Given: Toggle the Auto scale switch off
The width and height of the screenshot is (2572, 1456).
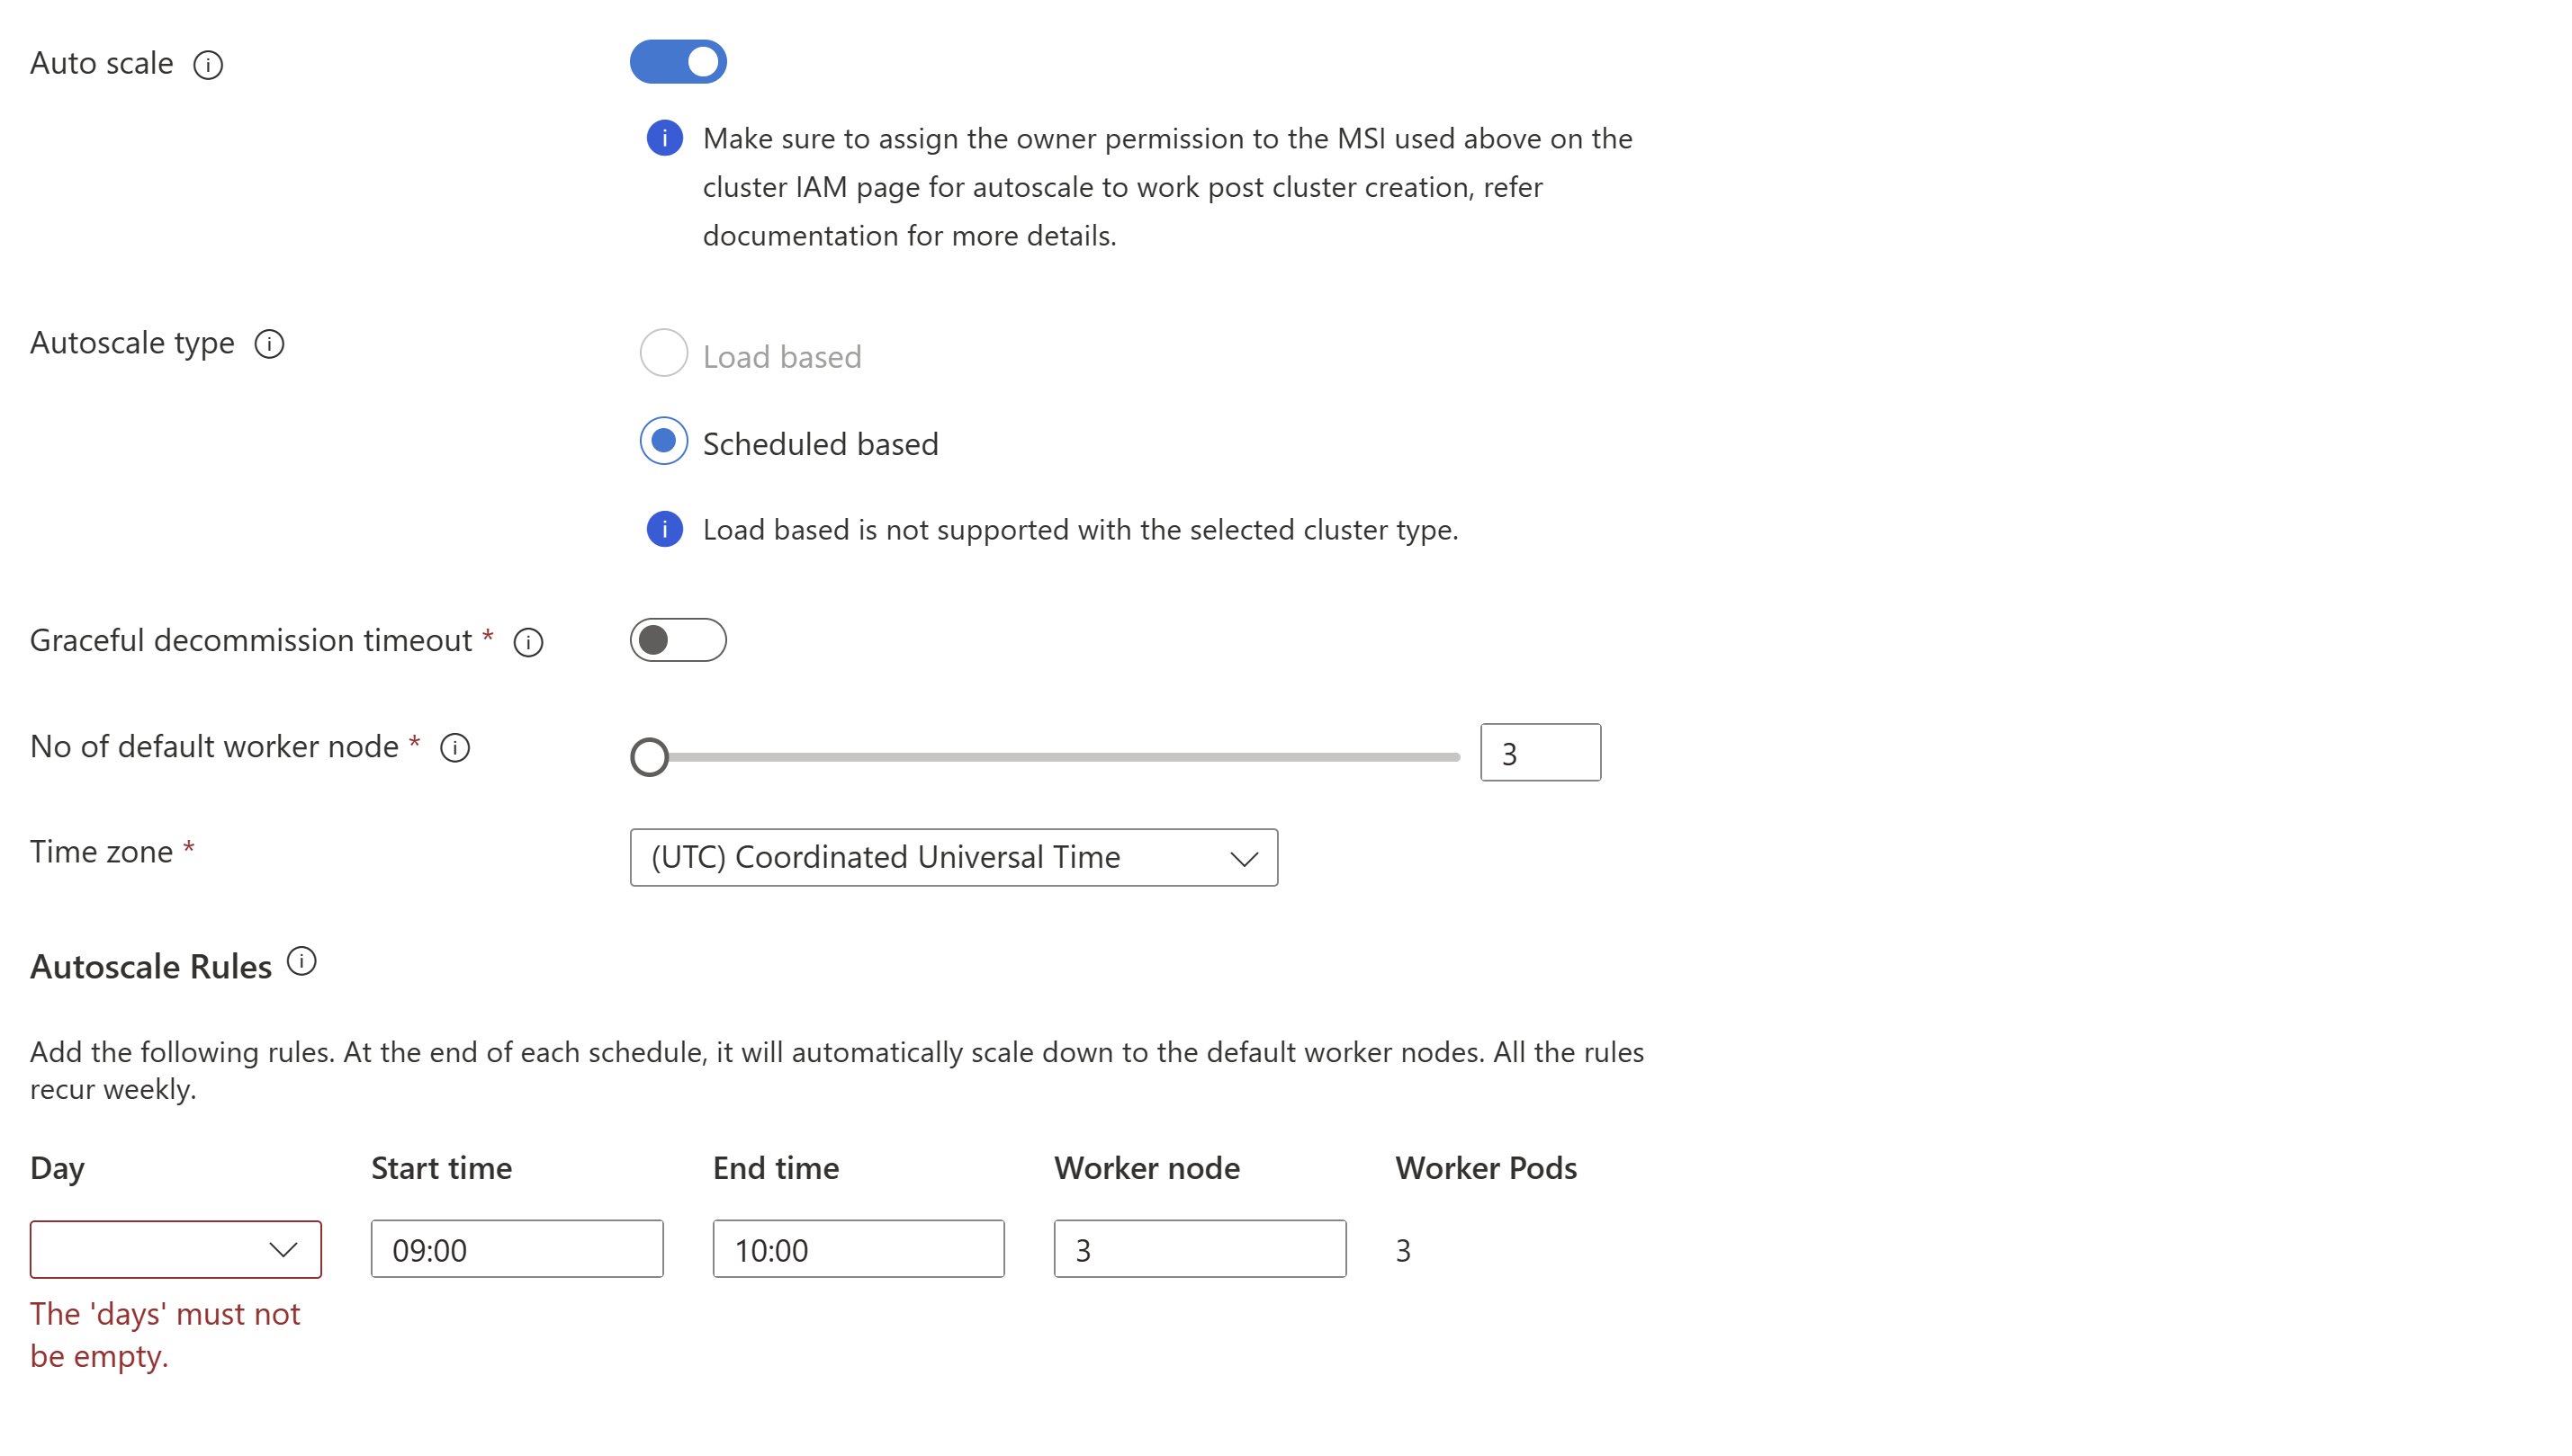Looking at the screenshot, I should pyautogui.click(x=679, y=62).
